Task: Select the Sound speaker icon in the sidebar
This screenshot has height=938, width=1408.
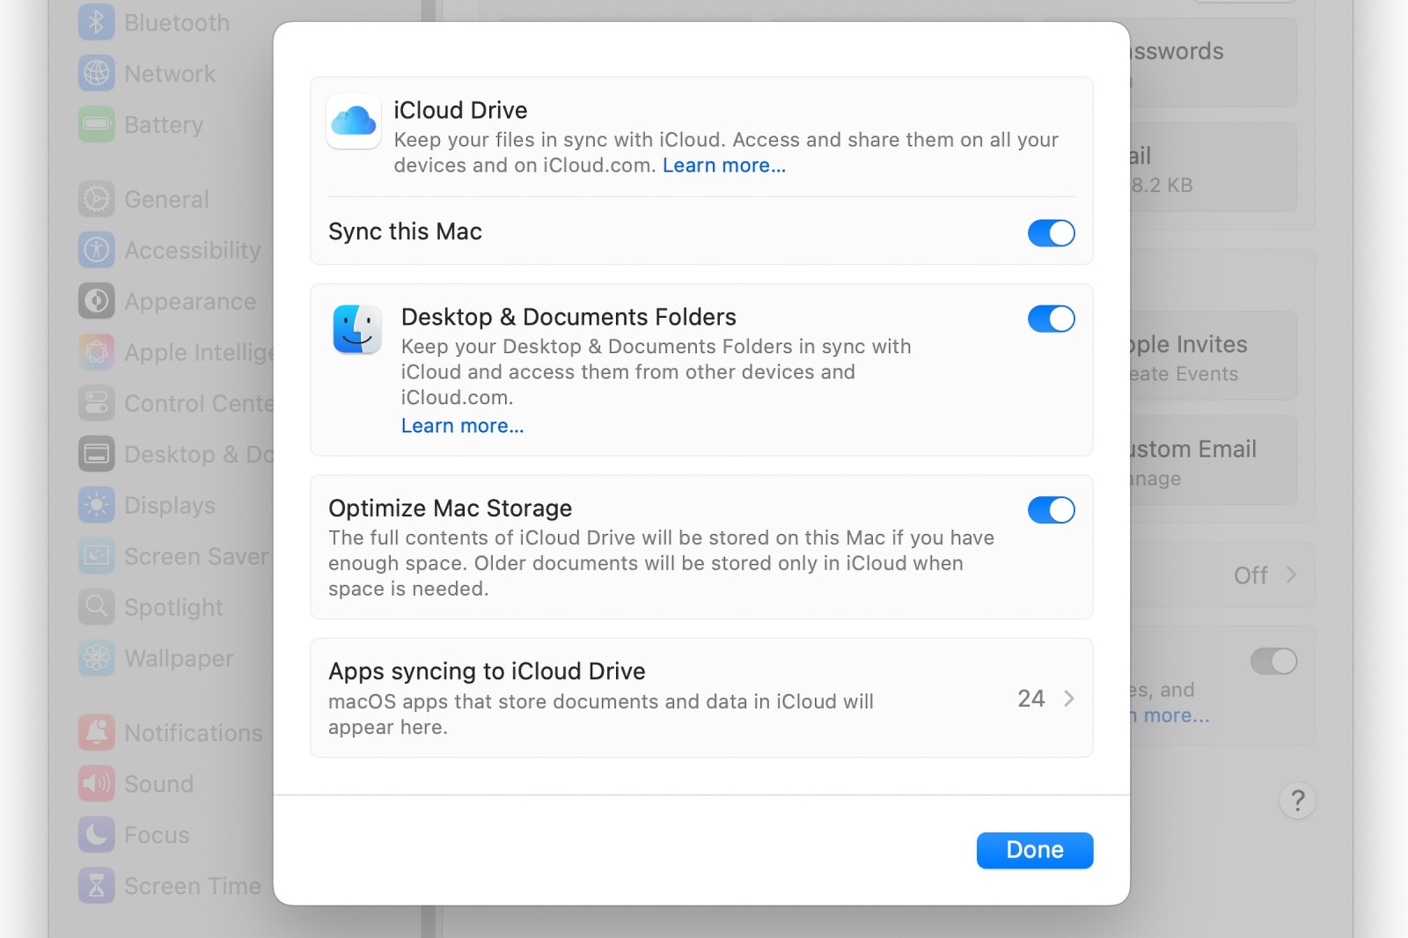Action: (x=97, y=784)
